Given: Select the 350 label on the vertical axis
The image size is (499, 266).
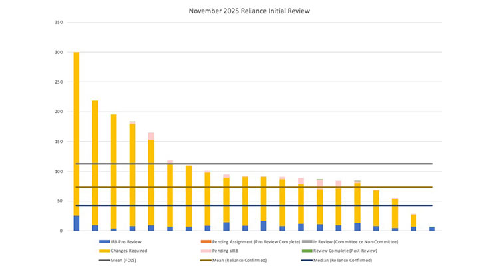Looking at the screenshot, I should tap(59, 23).
